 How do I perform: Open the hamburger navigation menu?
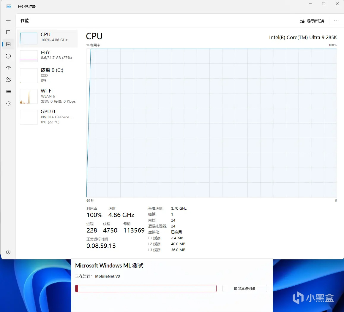click(x=8, y=20)
